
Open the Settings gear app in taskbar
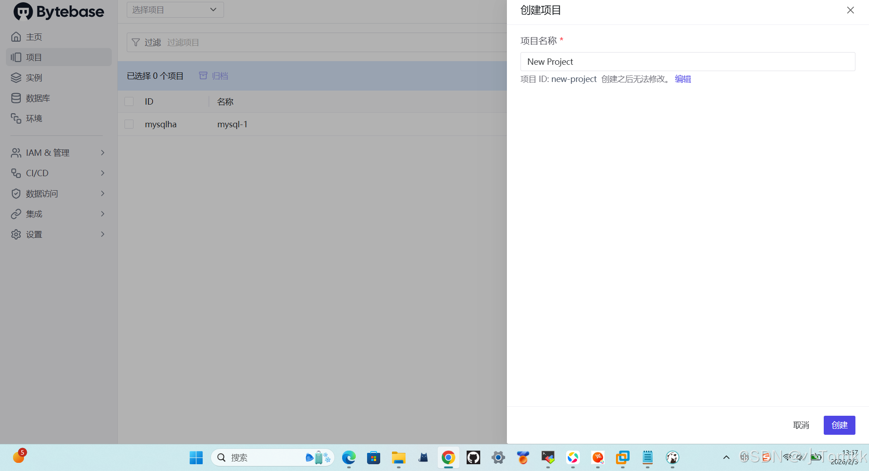coord(498,457)
